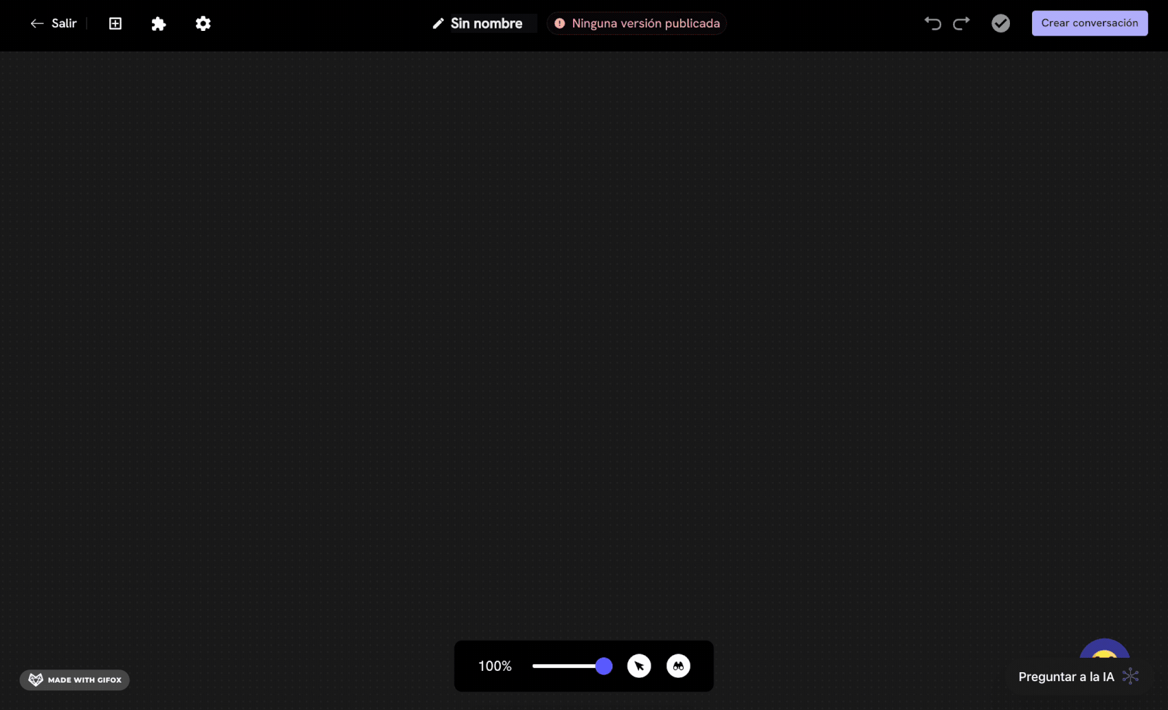
Task: Click the sparkle icon beside Preguntar a la IA
Action: pyautogui.click(x=1131, y=676)
